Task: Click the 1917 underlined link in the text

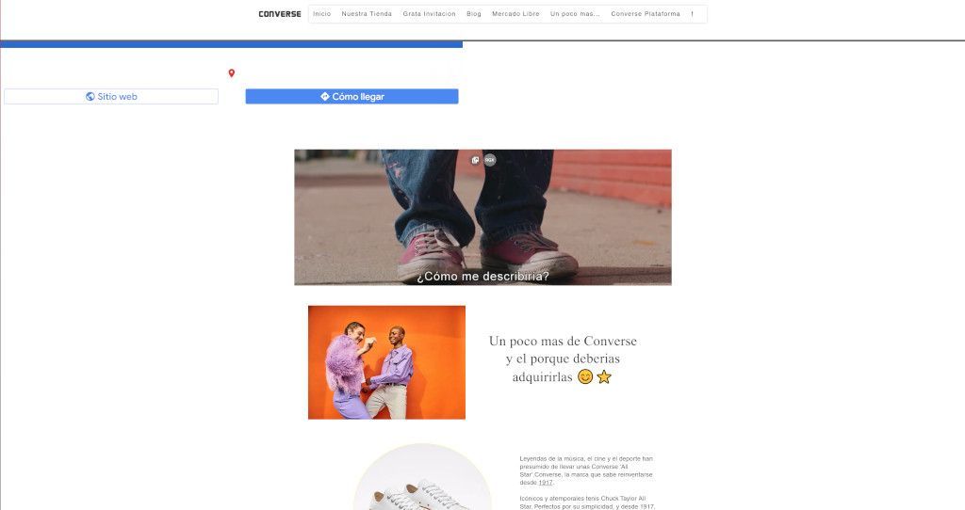Action: tap(546, 483)
